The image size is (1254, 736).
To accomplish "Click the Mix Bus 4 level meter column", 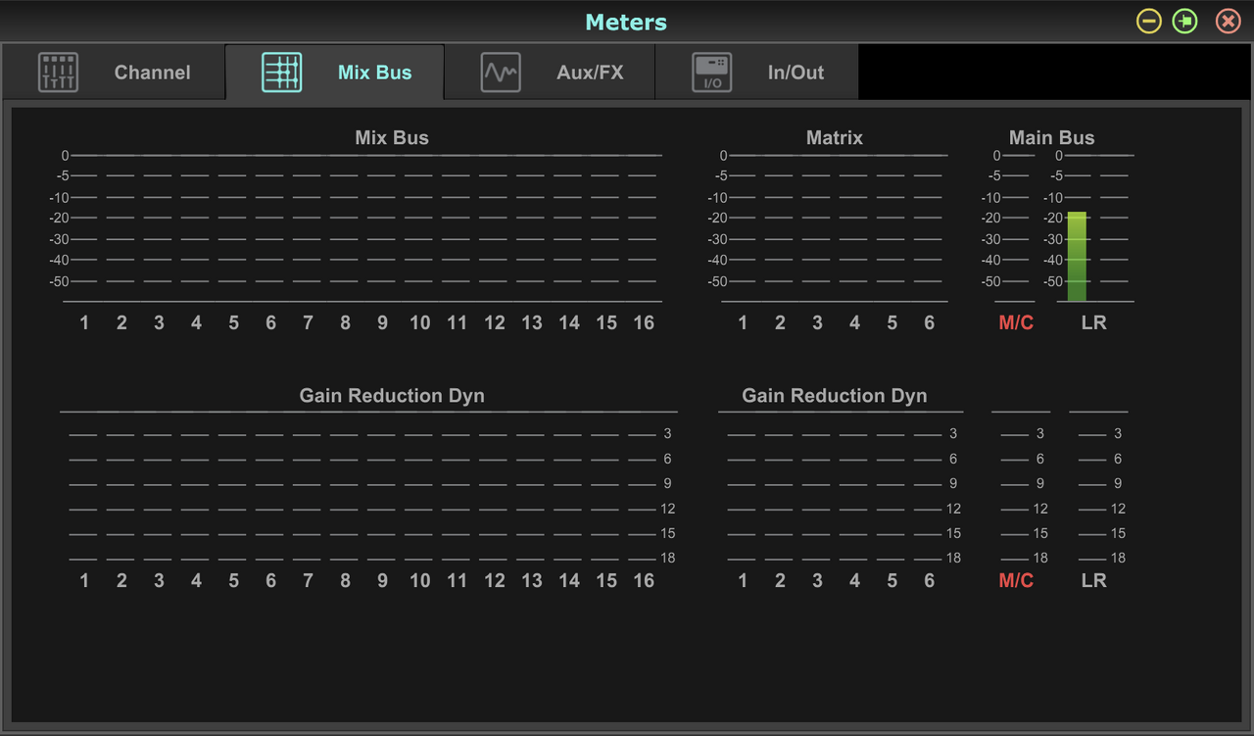I will click(196, 228).
